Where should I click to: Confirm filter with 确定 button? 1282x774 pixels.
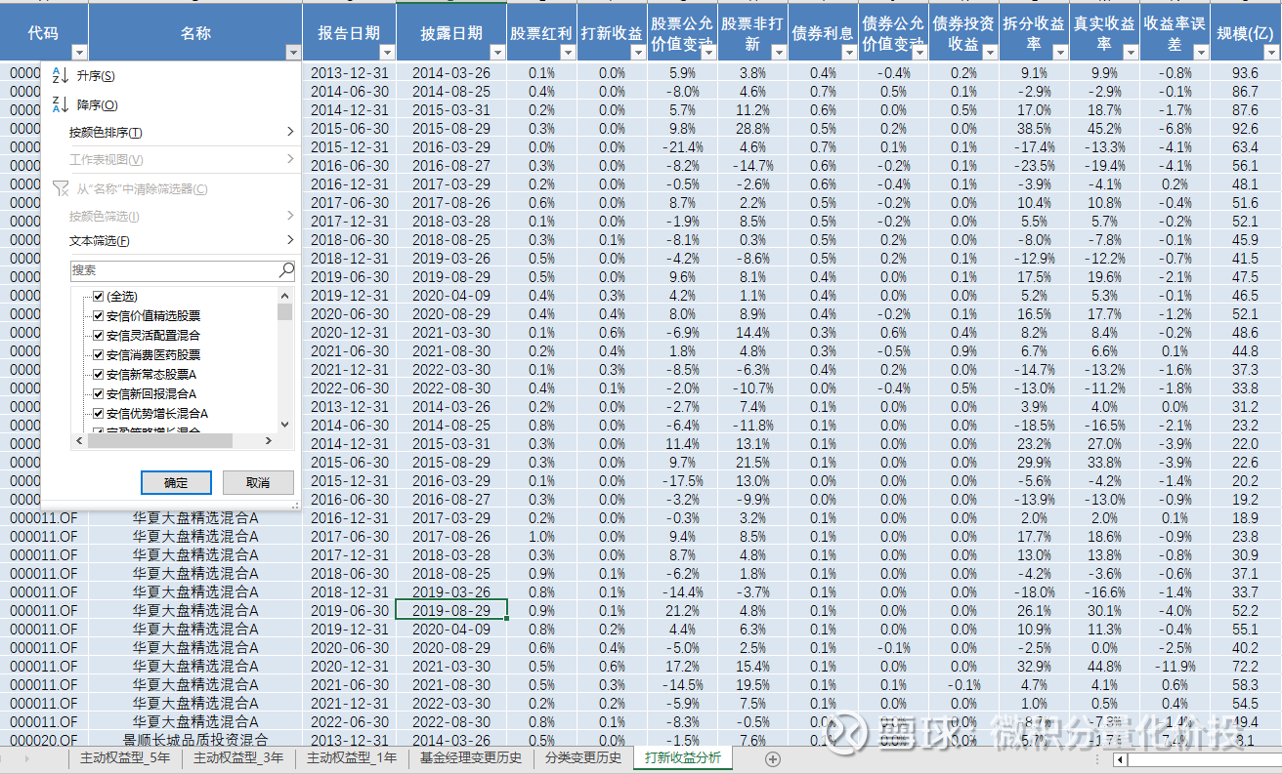[x=176, y=482]
